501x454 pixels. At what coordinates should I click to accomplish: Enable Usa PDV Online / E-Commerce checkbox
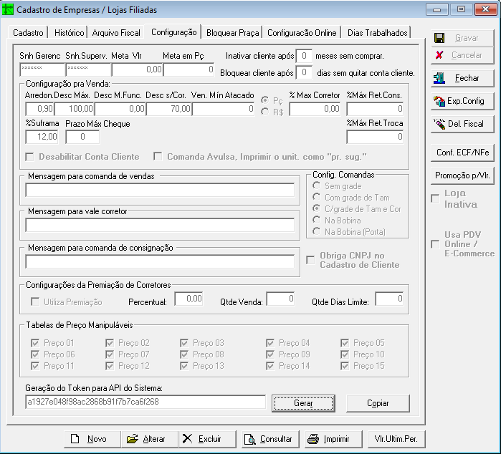coord(435,244)
